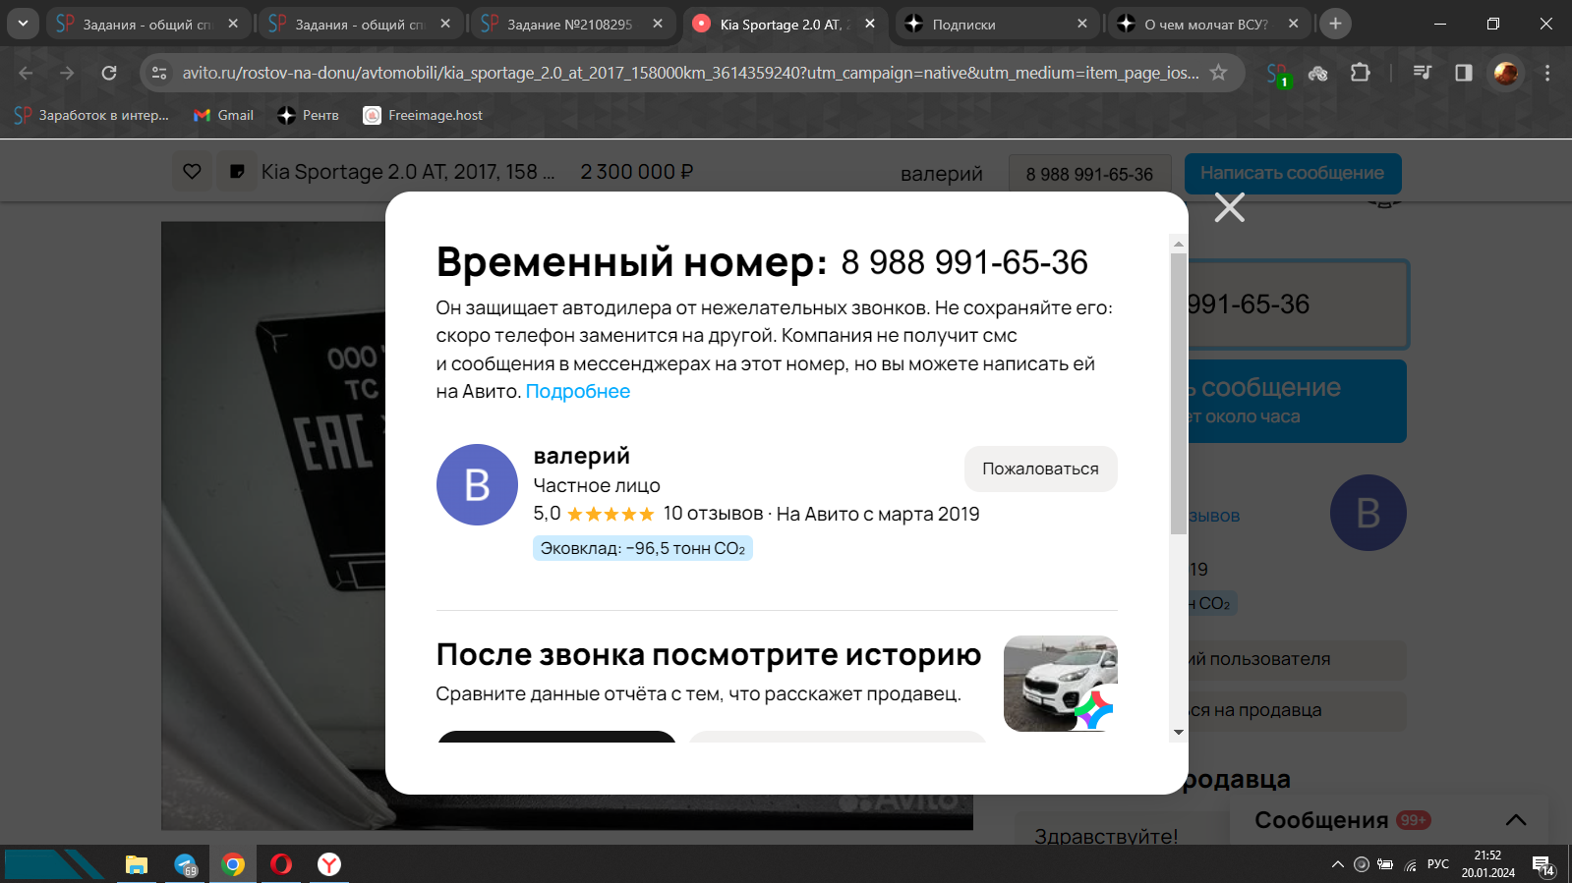This screenshot has height=883, width=1572.
Task: Toggle the browser side panel
Action: coord(1463,73)
